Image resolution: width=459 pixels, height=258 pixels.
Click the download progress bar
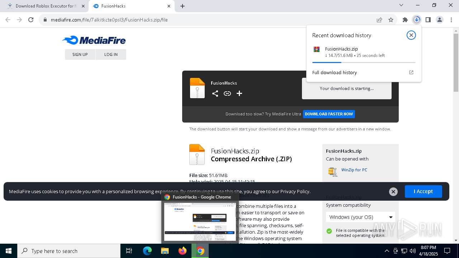click(x=364, y=62)
